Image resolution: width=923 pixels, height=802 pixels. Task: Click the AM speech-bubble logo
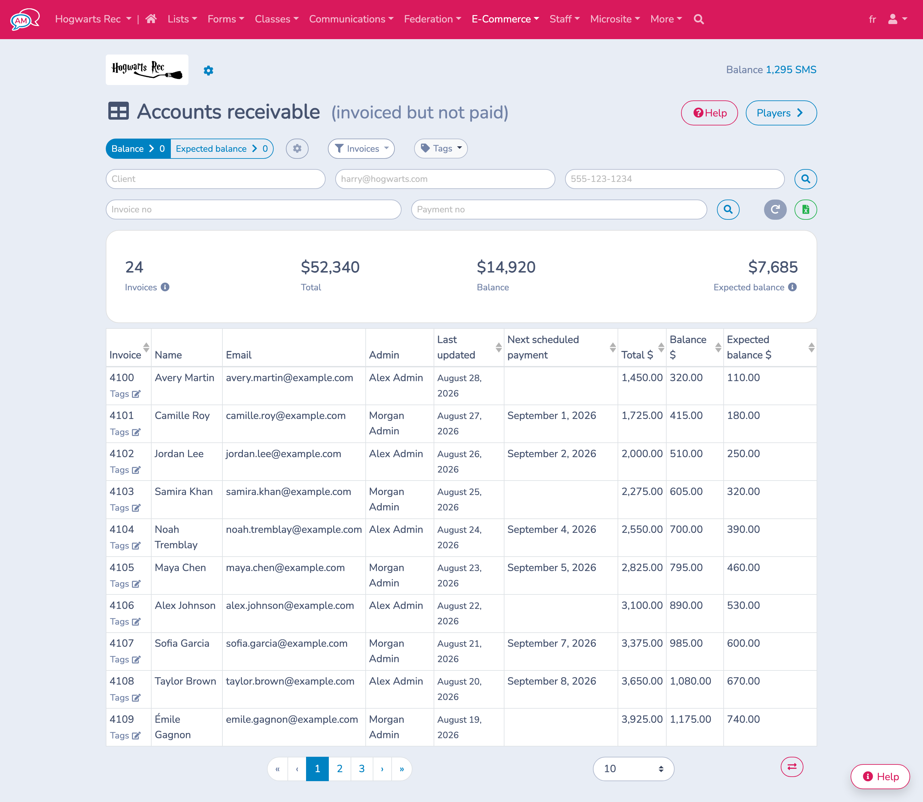[25, 19]
